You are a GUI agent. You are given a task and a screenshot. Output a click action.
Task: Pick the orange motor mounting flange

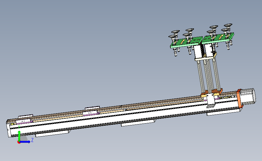point(239,99)
